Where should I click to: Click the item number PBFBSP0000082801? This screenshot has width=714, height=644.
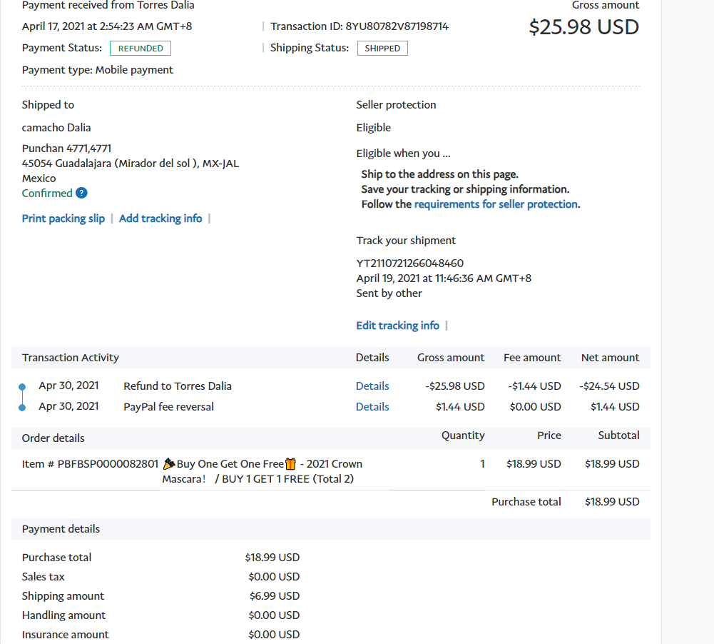coord(108,464)
